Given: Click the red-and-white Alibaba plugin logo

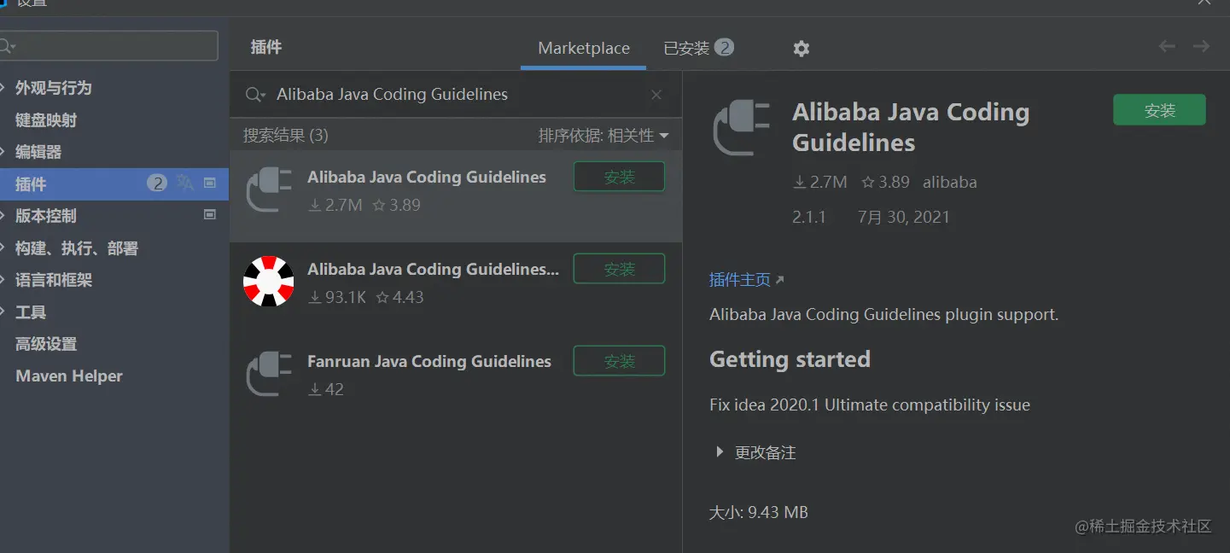Looking at the screenshot, I should point(269,282).
